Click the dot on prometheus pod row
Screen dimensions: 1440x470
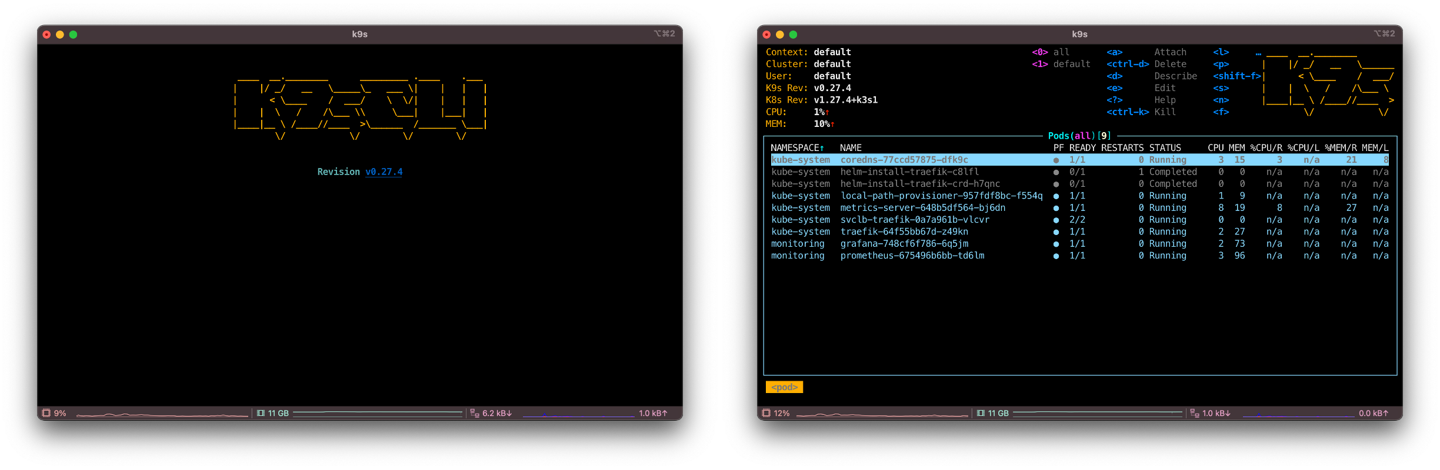[1056, 256]
